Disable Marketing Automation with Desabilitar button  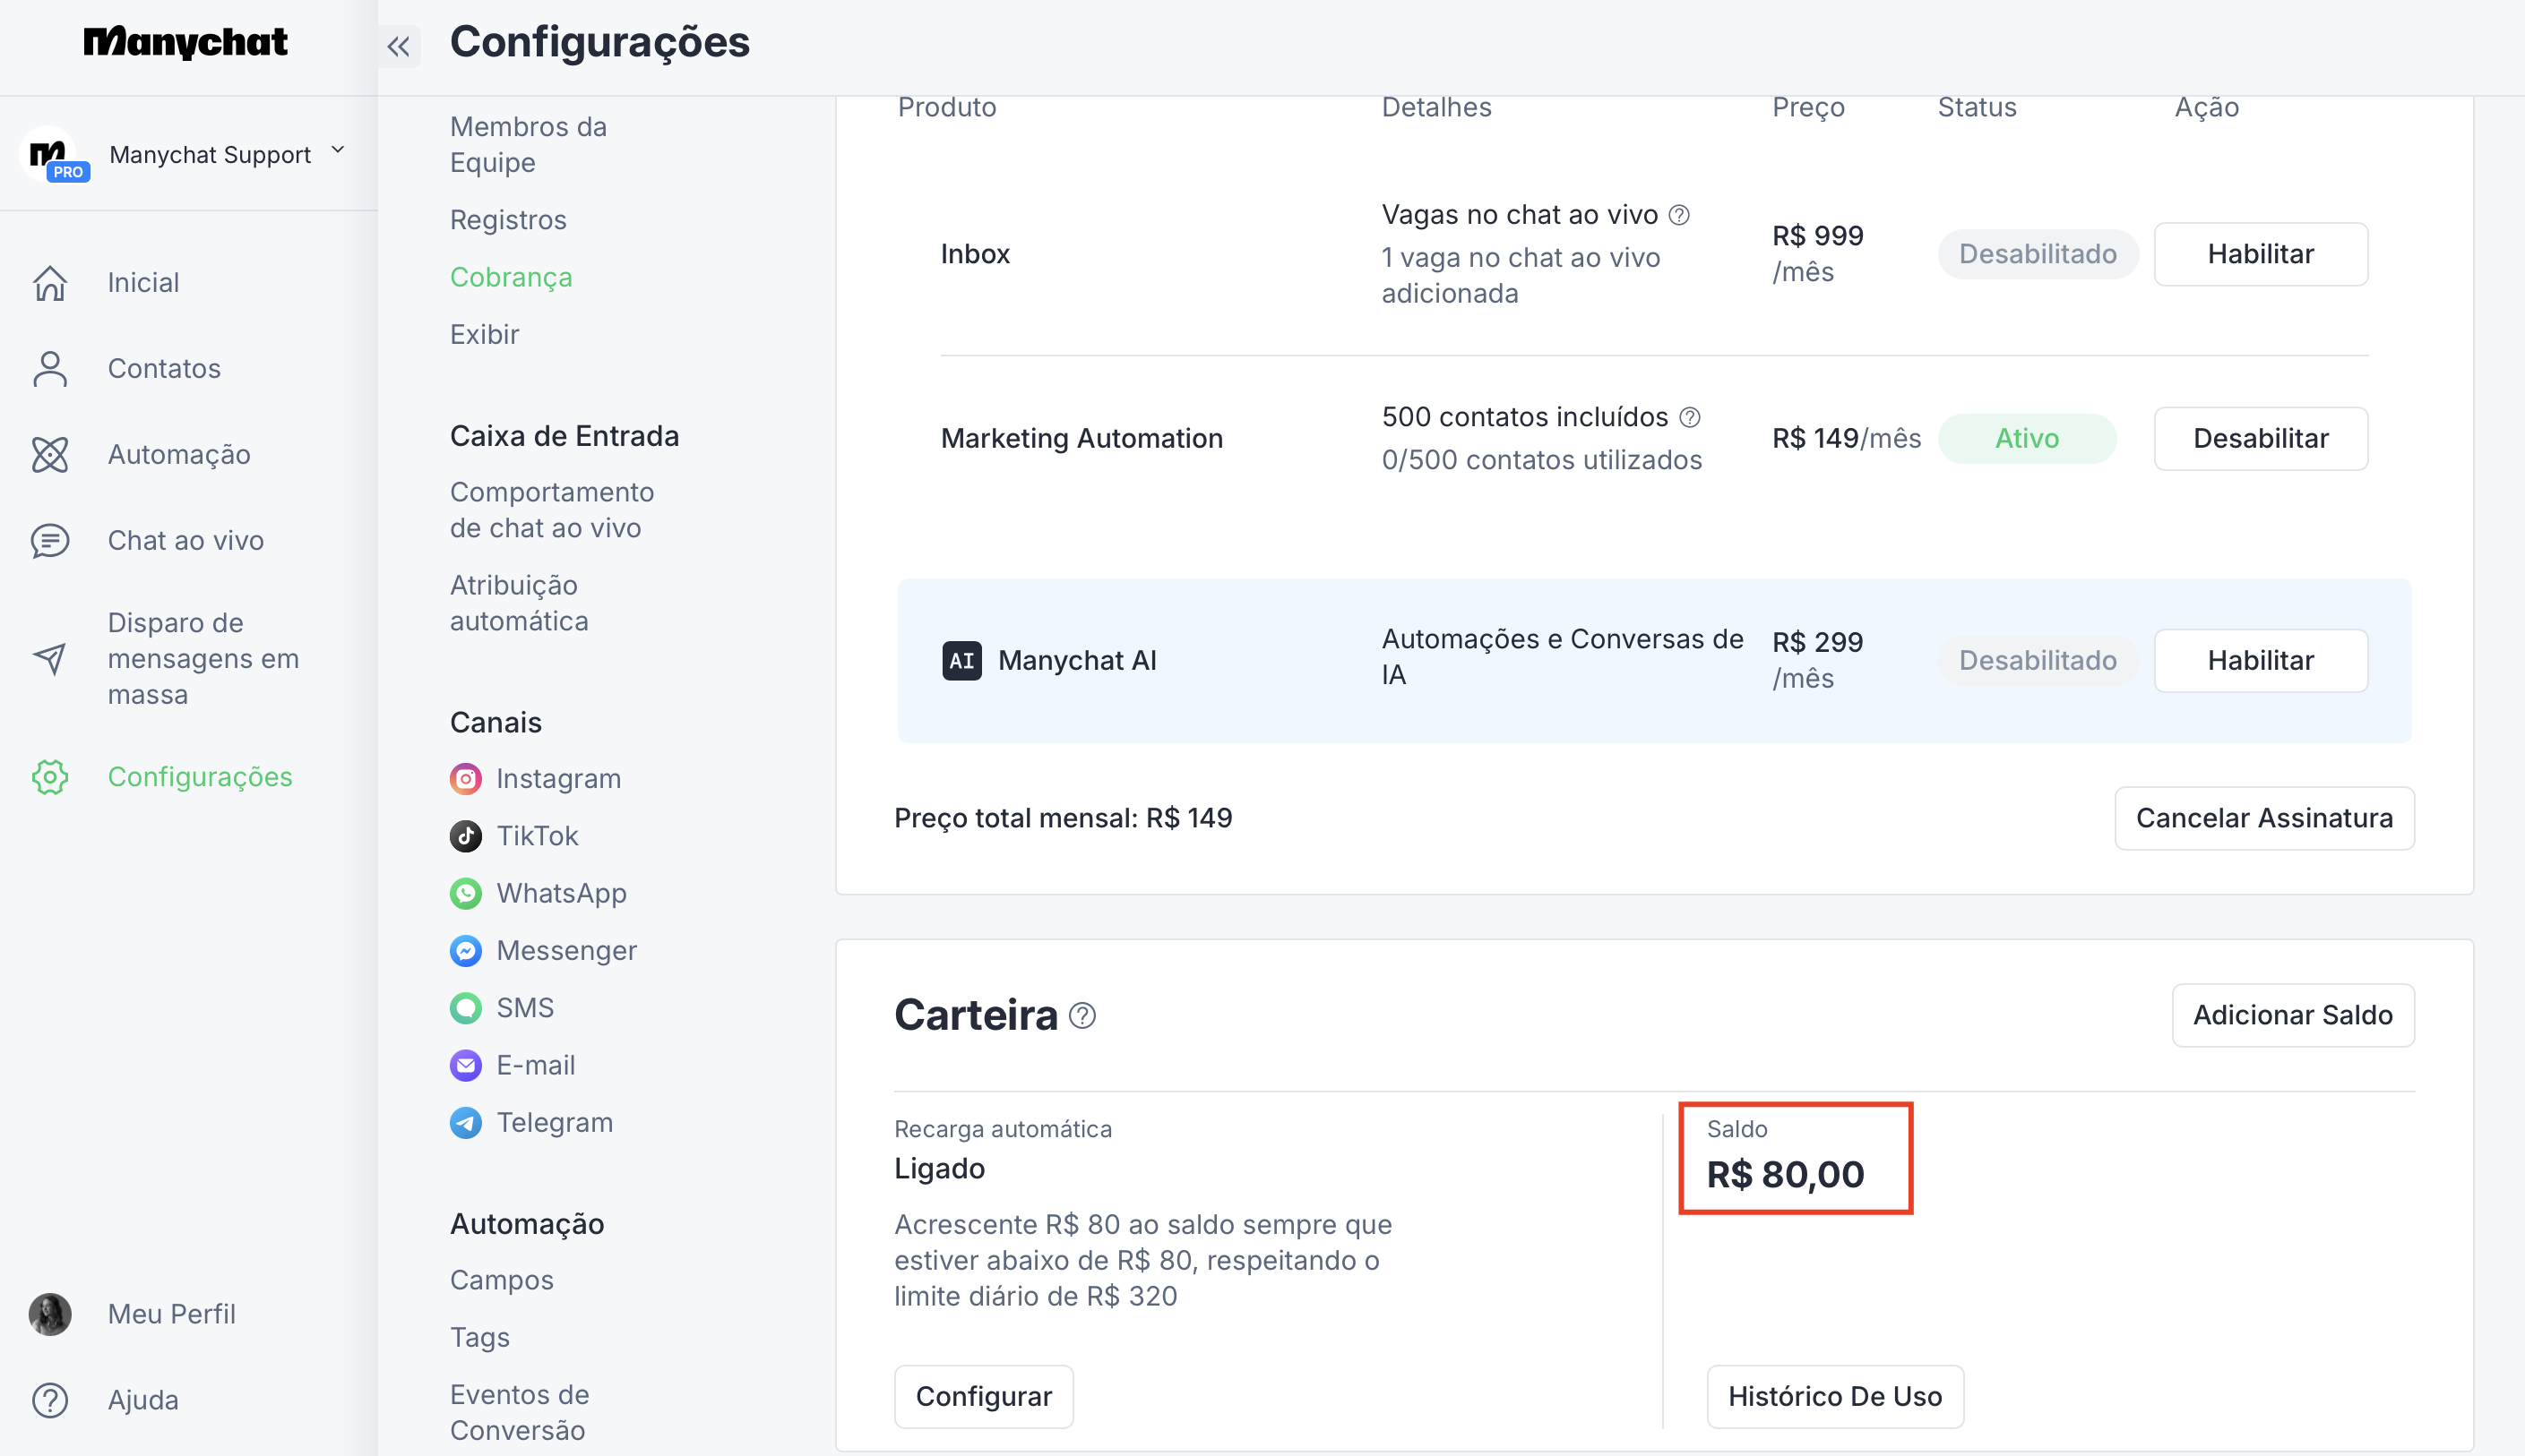[x=2260, y=438]
